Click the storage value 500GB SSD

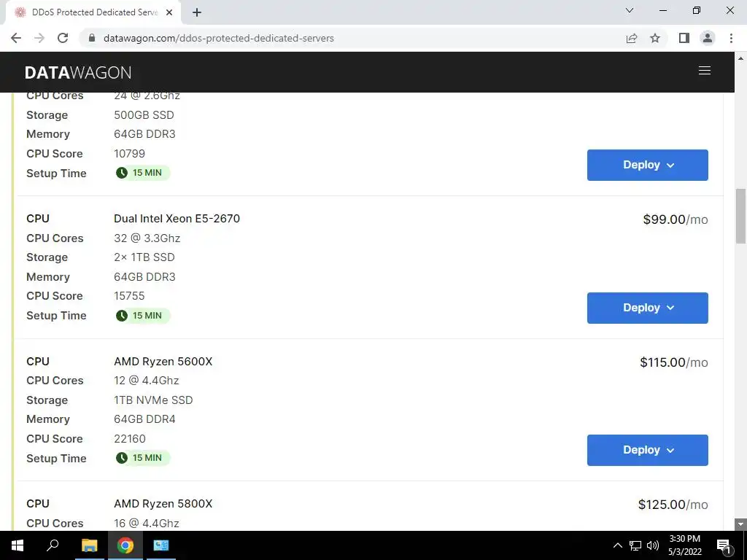tap(144, 115)
